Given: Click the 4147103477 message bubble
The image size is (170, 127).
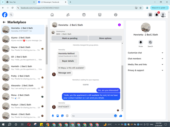Looking at the screenshot, I should coord(64,107).
